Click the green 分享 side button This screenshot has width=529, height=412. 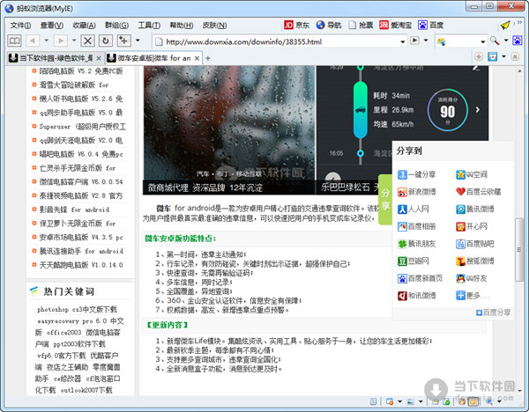[385, 200]
